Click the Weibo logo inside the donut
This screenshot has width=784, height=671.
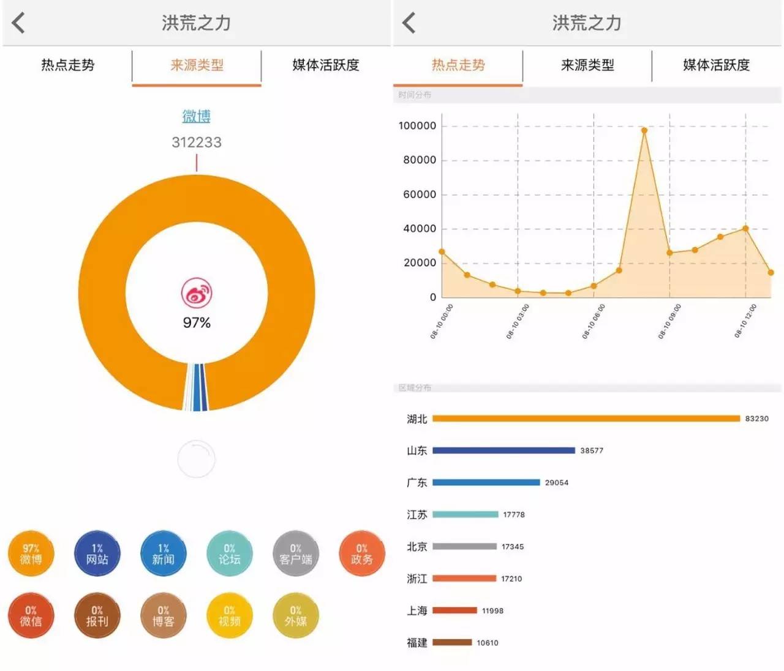[197, 293]
